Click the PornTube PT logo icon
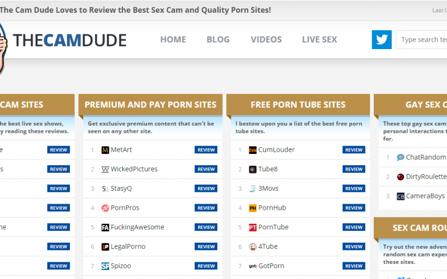447x279 pixels. (x=253, y=228)
